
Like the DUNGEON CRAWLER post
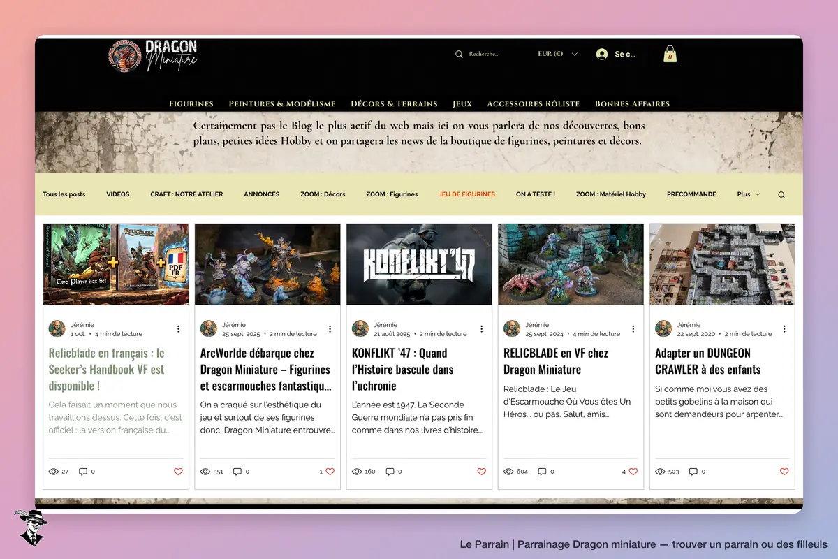pos(784,472)
